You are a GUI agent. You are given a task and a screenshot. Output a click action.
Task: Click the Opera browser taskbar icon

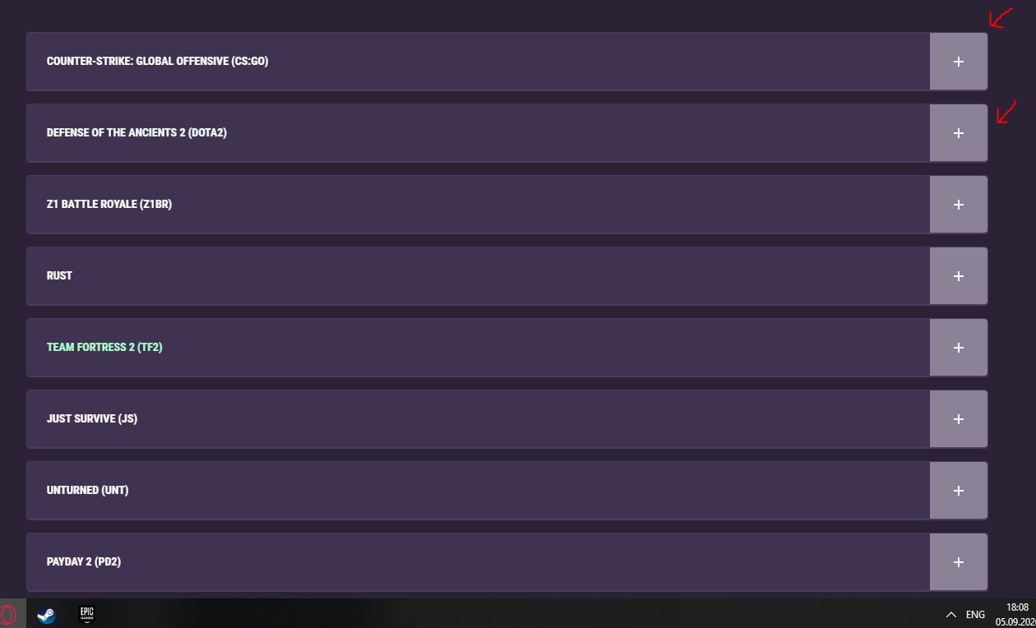coord(8,614)
